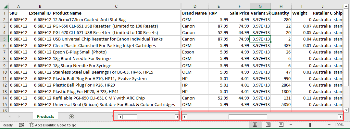Click left pane scroll-left arrow
Image resolution: width=350 pixels, height=129 pixels.
(x=120, y=117)
